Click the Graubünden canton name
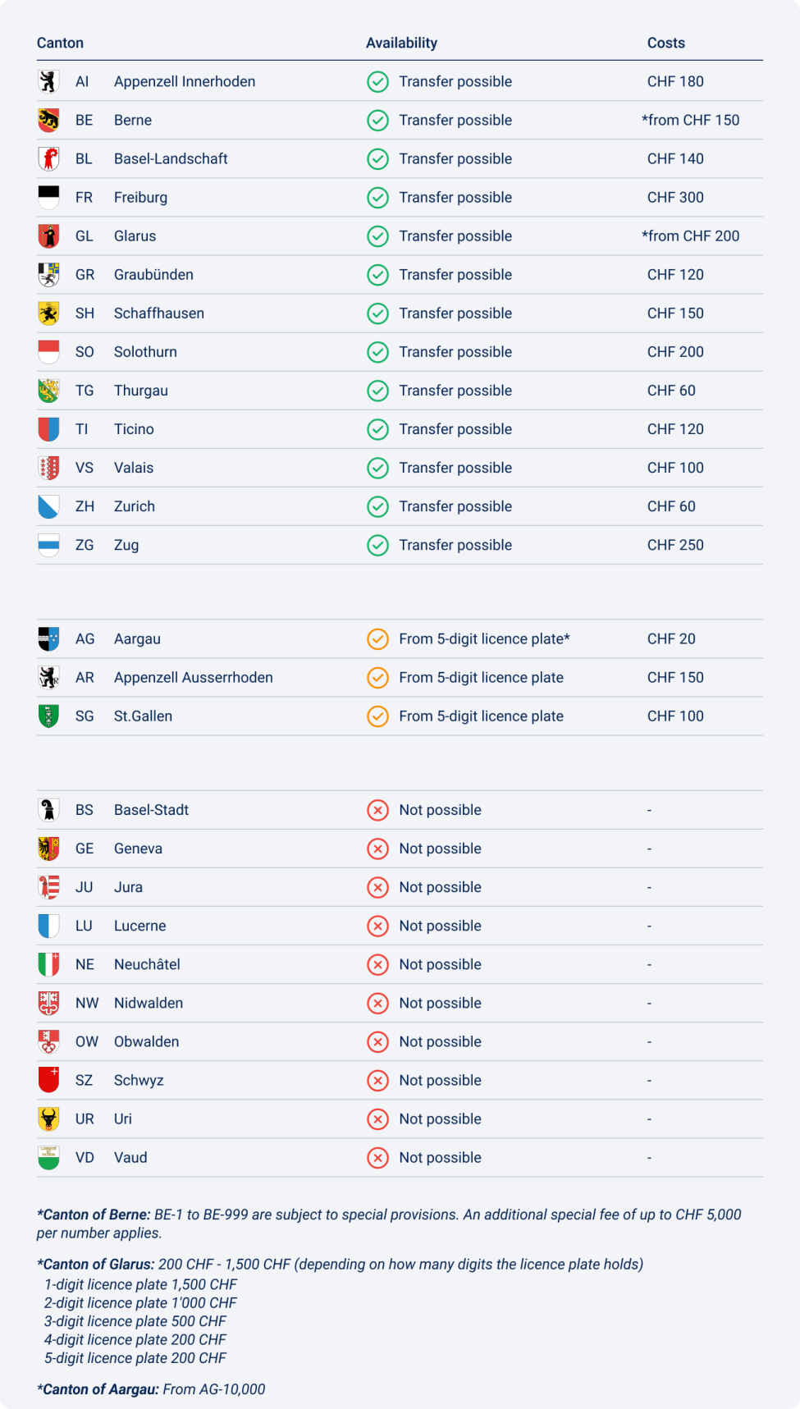This screenshot has width=800, height=1409. pyautogui.click(x=153, y=275)
